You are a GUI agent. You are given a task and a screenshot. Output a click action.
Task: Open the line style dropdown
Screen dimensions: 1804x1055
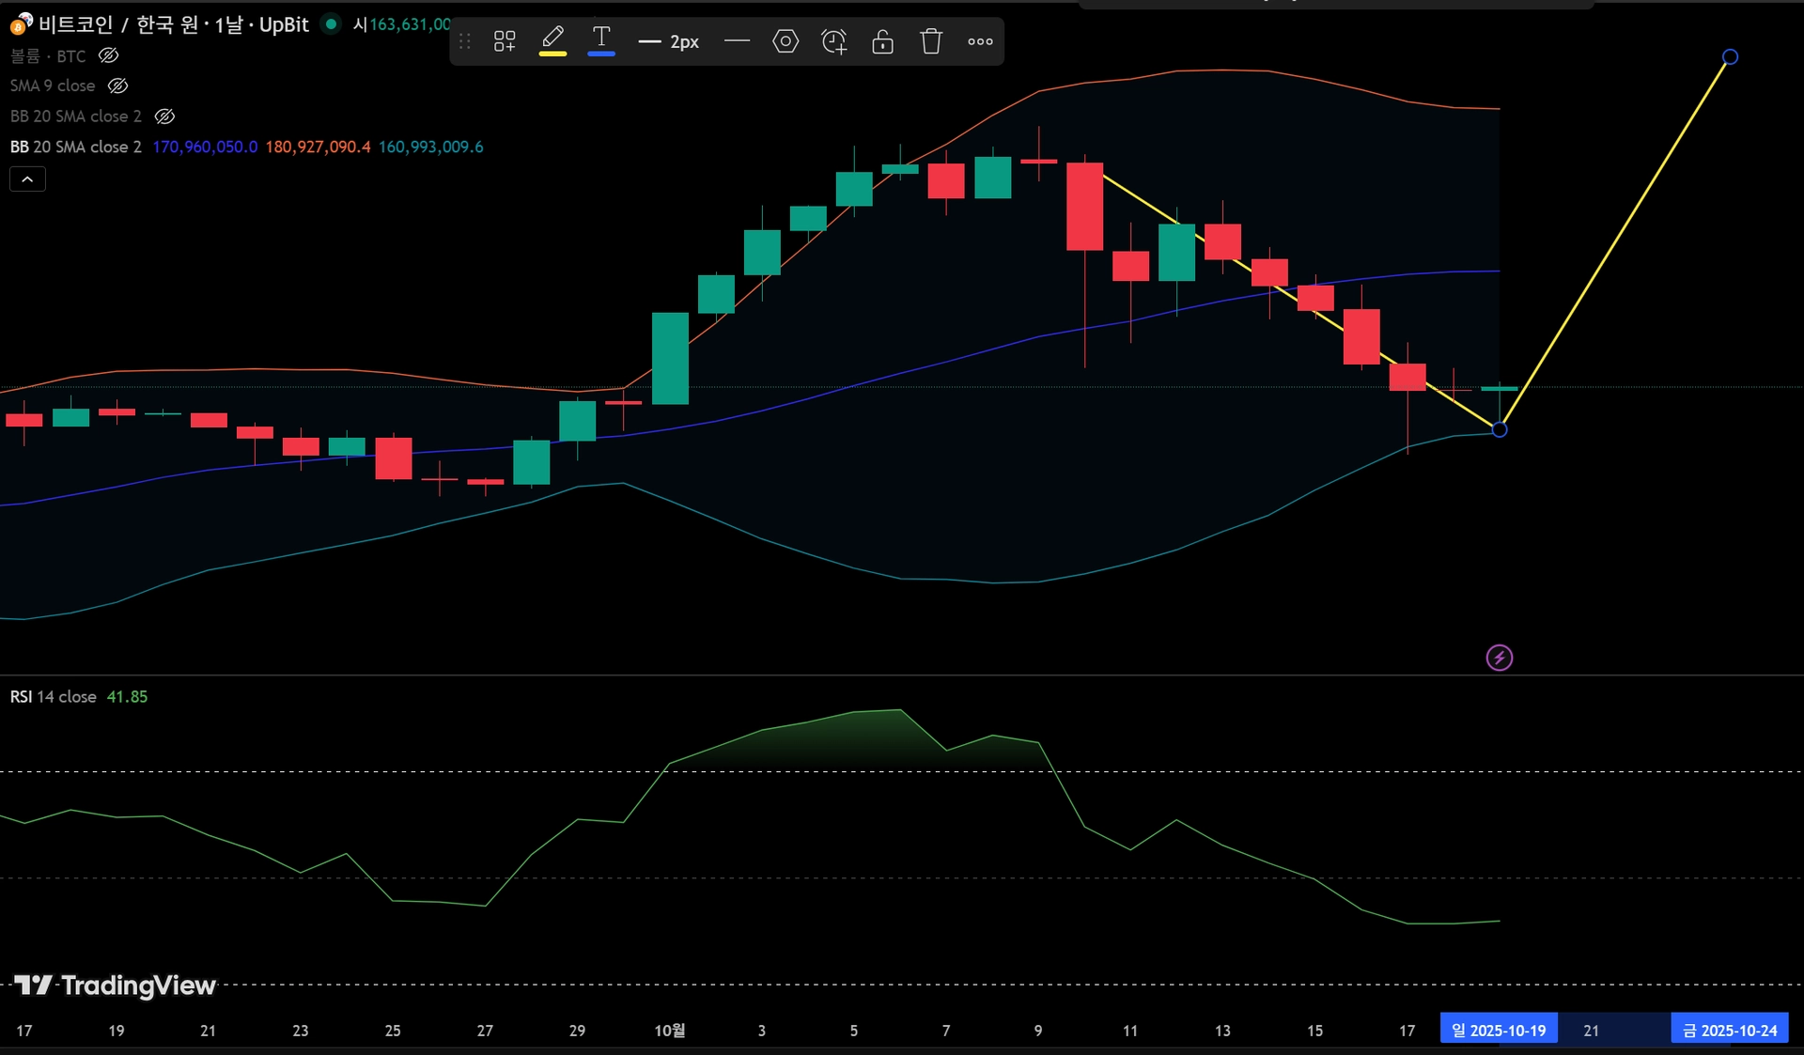tap(737, 41)
